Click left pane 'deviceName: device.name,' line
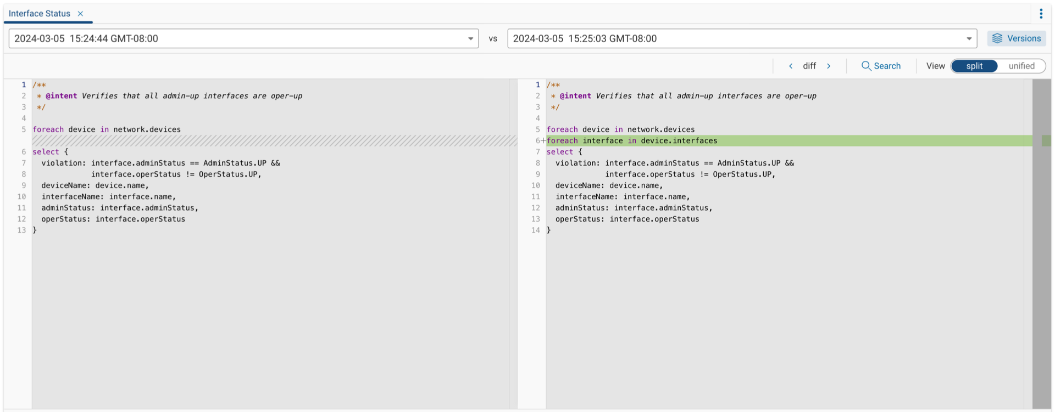Screen dimensions: 1055x412 [x=95, y=185]
